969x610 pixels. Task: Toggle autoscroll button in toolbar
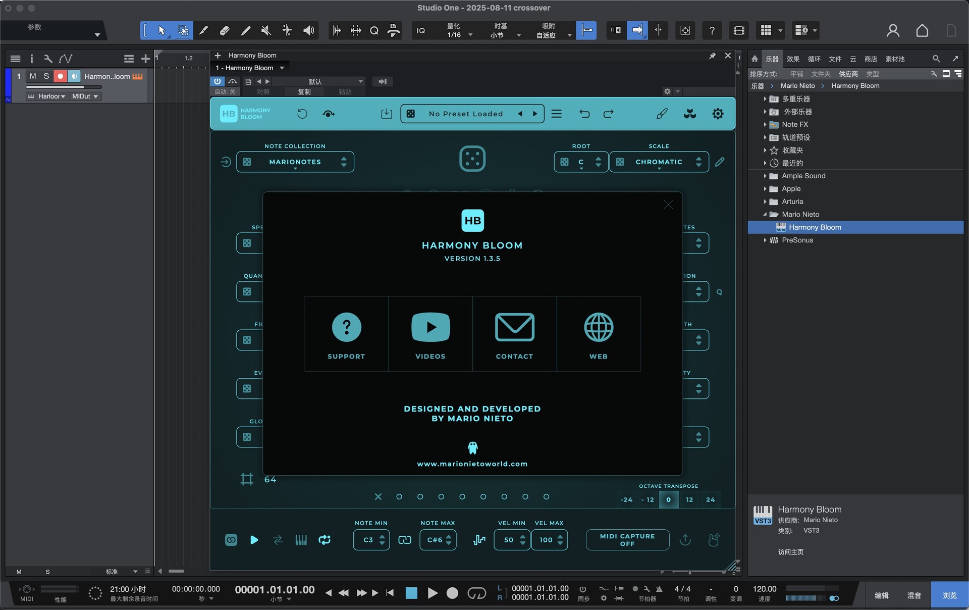(x=637, y=31)
